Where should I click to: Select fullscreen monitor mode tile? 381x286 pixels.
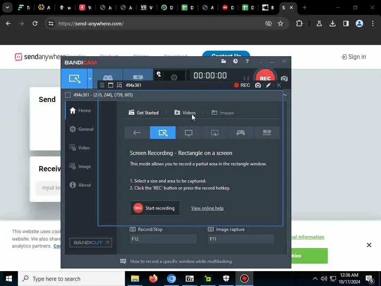189,133
